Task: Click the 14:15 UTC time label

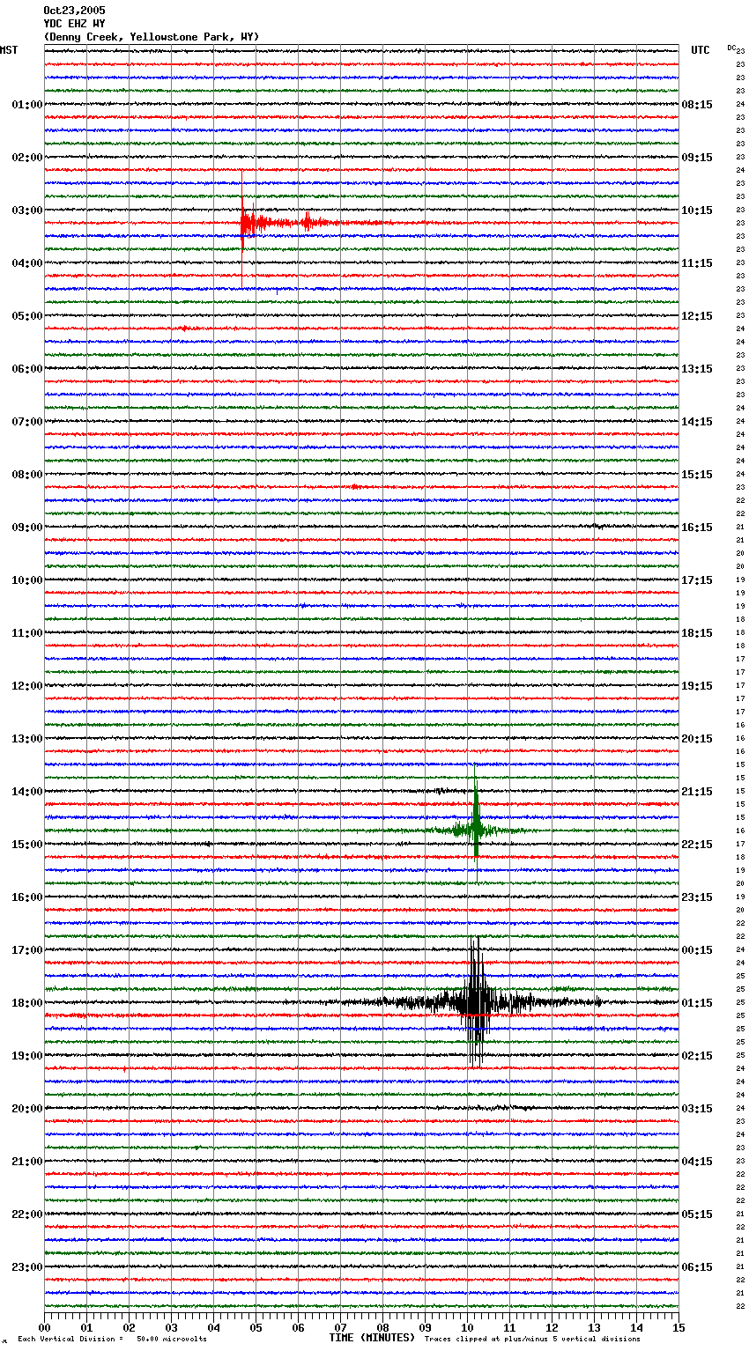Action: 697,422
